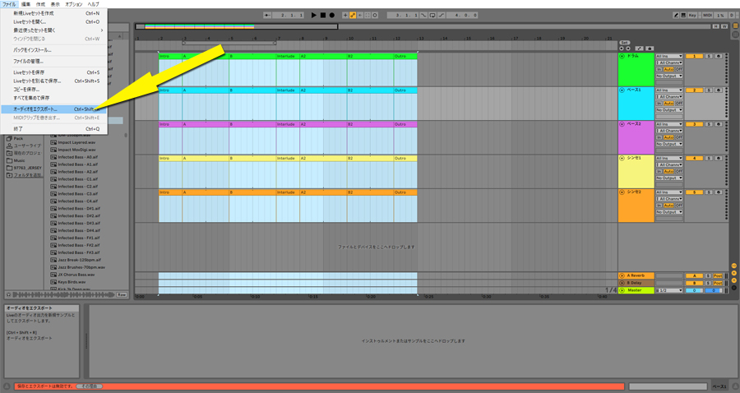This screenshot has height=393, width=740.
Task: Open ドラム track No Output dropdown
Action: point(669,76)
